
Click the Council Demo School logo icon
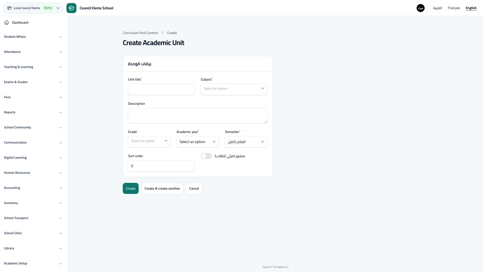click(x=71, y=8)
